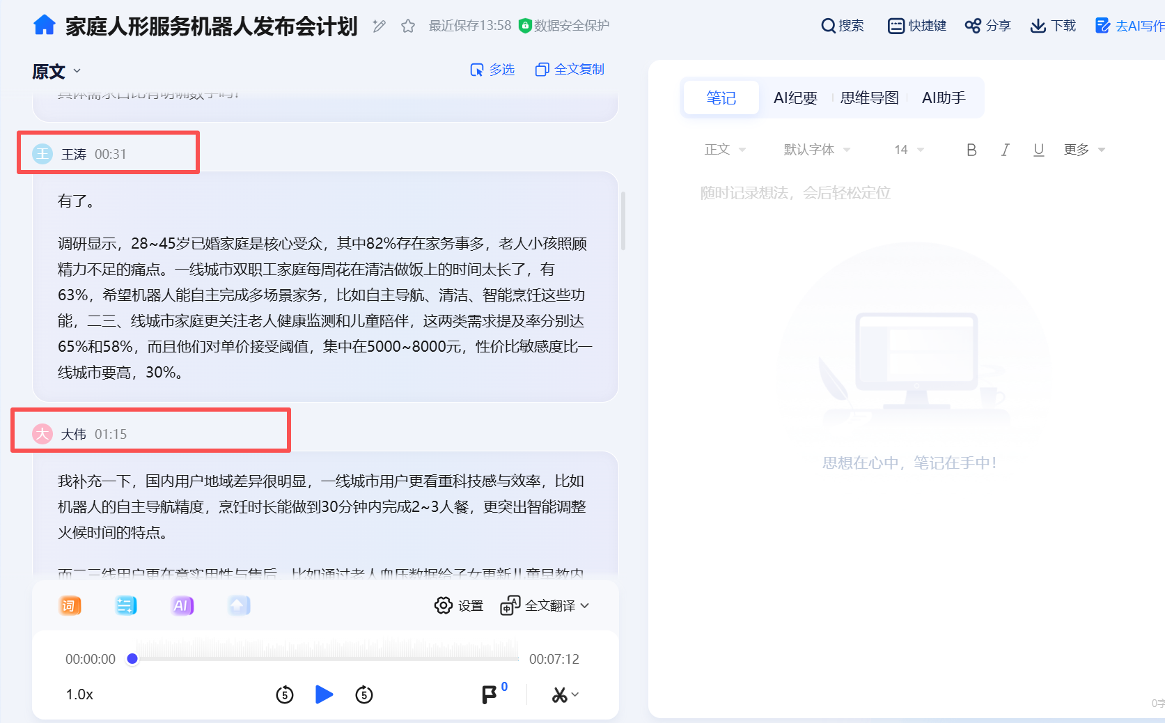This screenshot has height=723, width=1165.
Task: Open the 全文翻译 dropdown
Action: tap(545, 606)
